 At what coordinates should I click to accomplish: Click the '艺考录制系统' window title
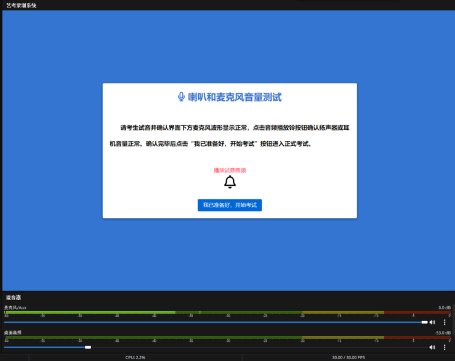point(22,5)
